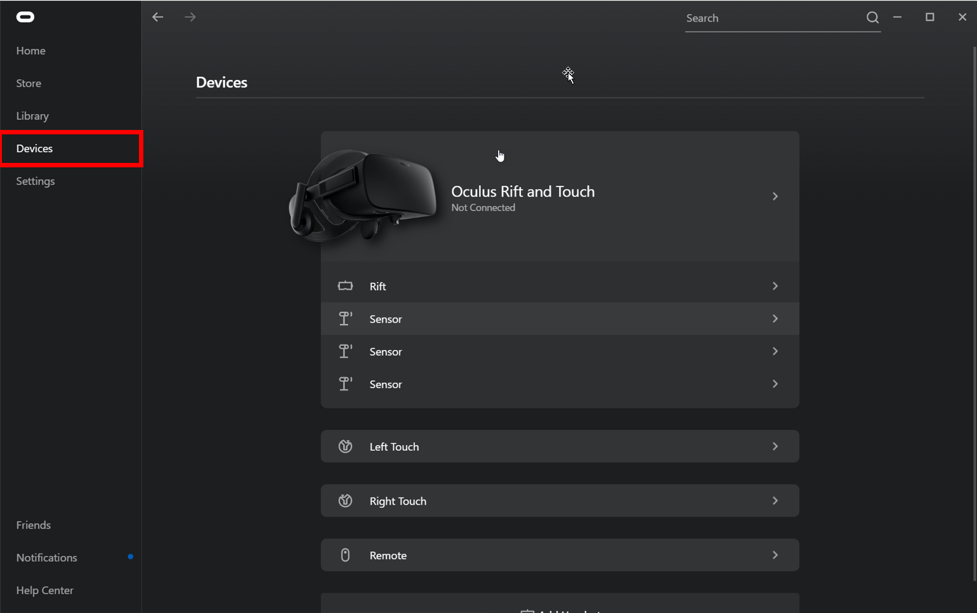Screen dimensions: 977x613
Task: Select Devices in the sidebar
Action: click(72, 148)
